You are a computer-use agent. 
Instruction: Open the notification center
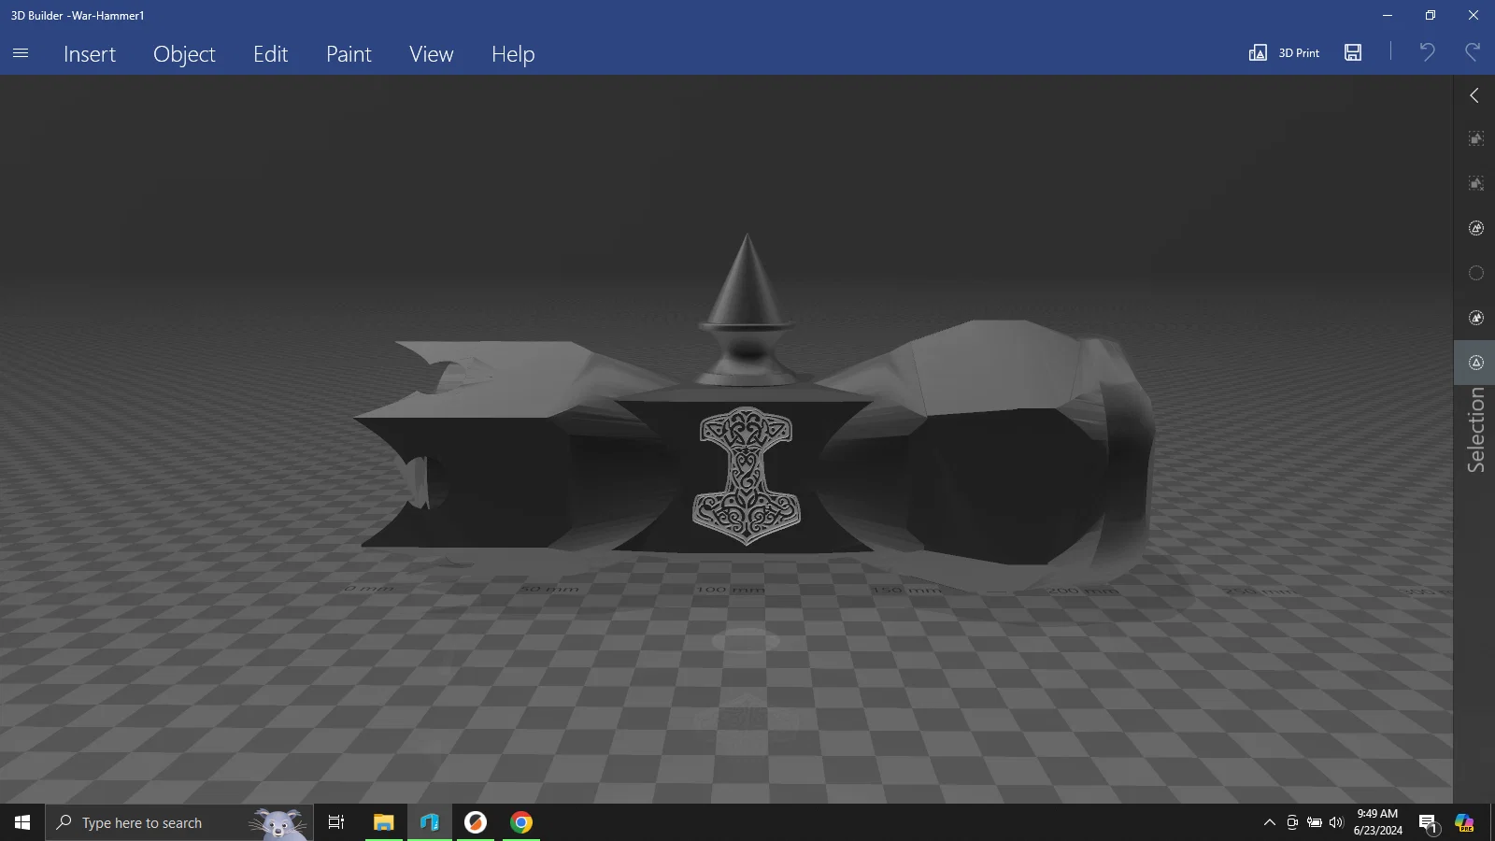coord(1428,822)
